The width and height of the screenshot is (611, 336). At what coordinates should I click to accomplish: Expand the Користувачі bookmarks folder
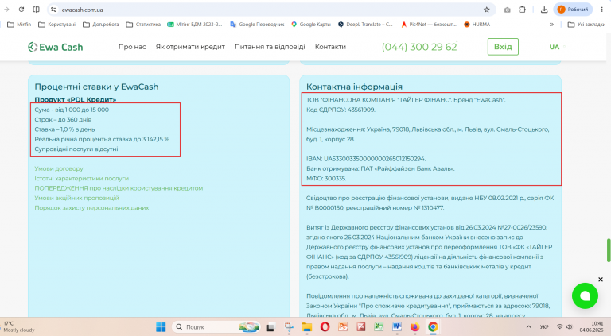pos(57,25)
